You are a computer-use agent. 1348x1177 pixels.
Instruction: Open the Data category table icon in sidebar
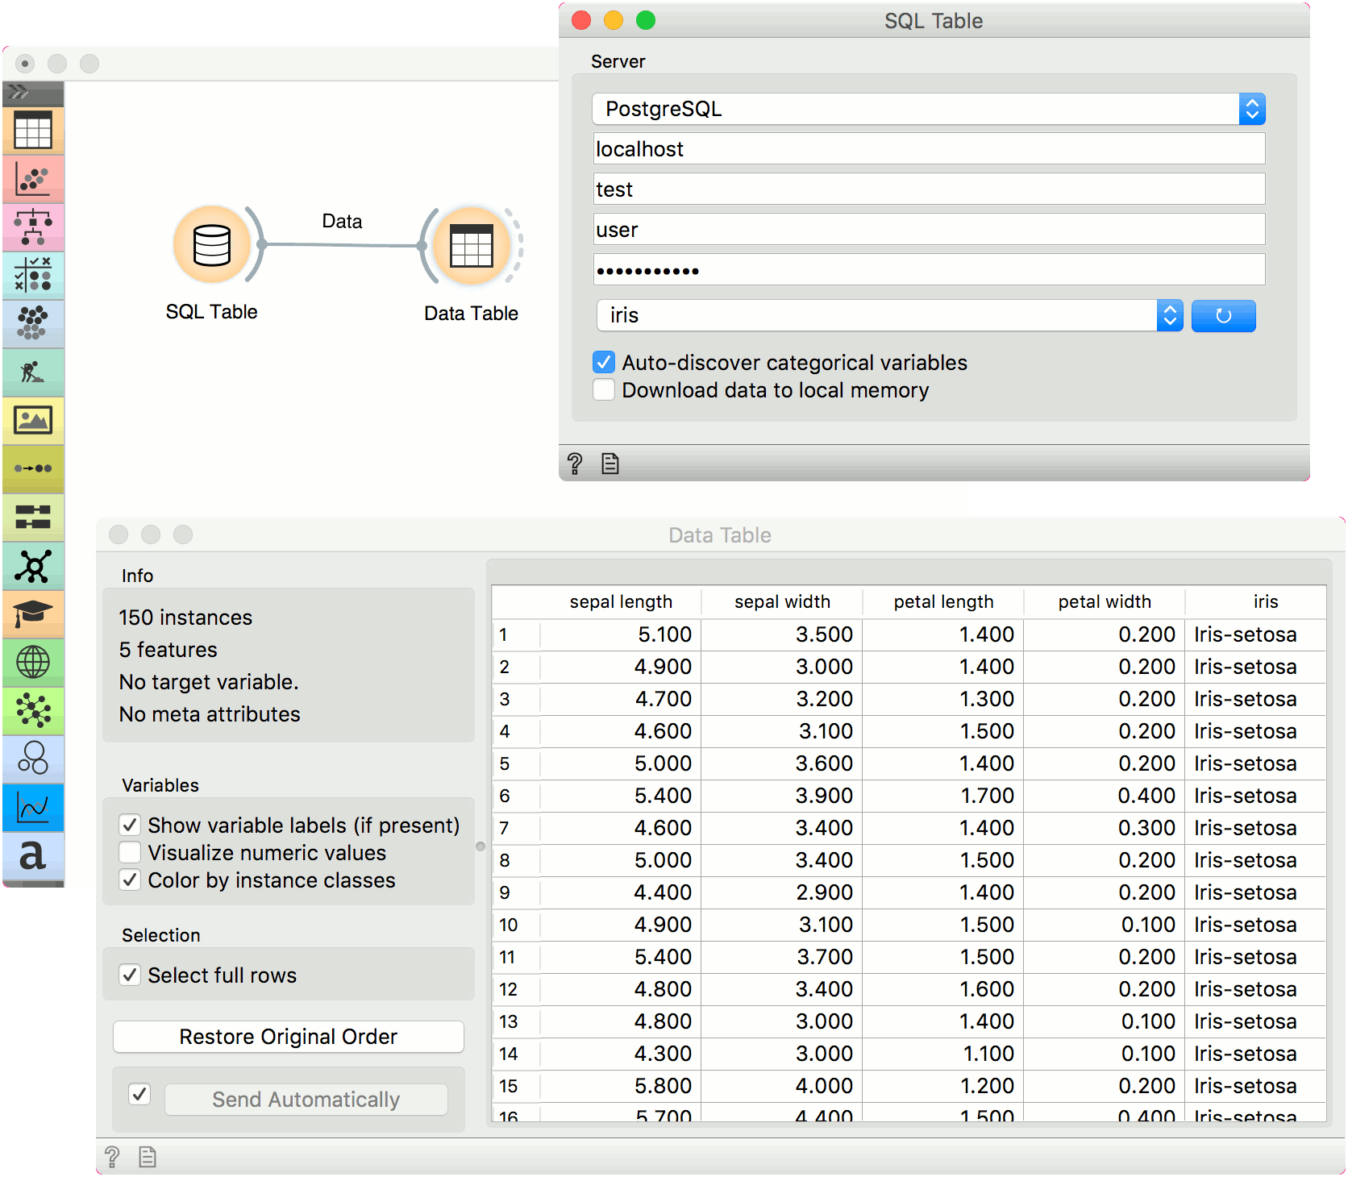coord(33,131)
